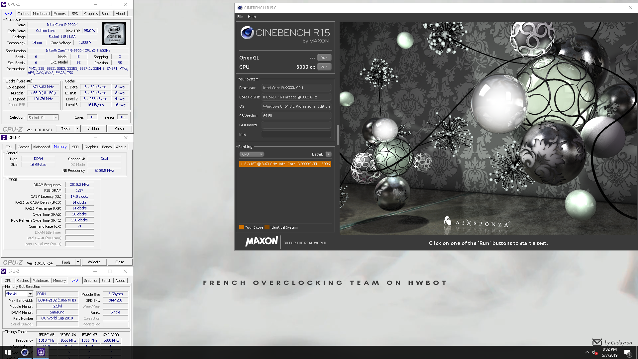638x359 pixels.
Task: Click the muted volume tray icon
Action: (595, 353)
